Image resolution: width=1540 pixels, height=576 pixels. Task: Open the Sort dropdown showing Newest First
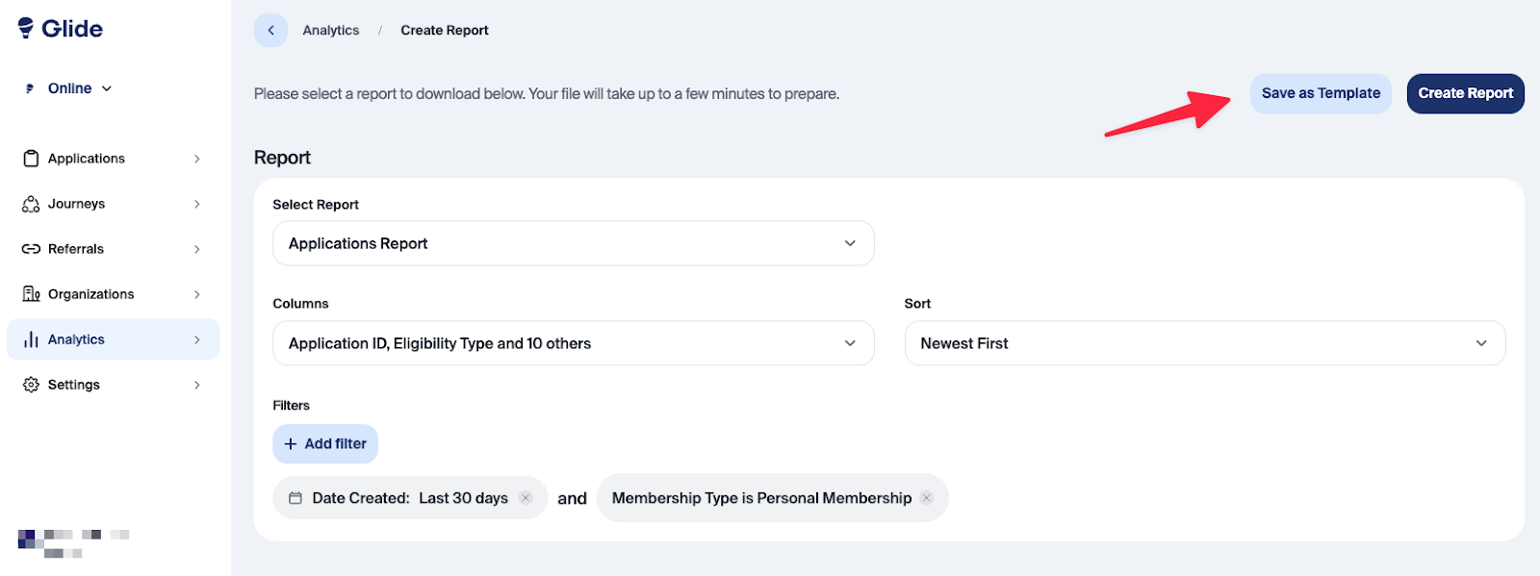tap(1204, 343)
